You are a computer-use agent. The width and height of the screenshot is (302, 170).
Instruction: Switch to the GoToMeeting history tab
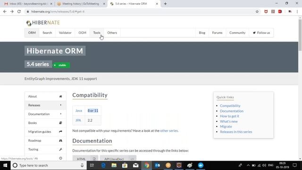[81, 4]
